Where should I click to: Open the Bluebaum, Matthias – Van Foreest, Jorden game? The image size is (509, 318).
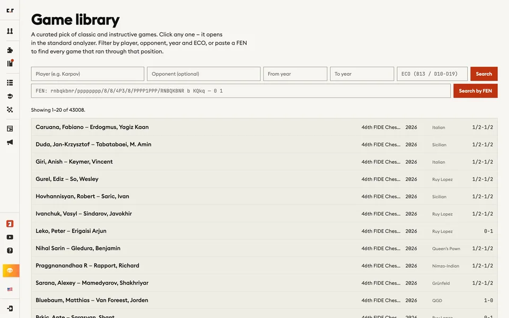(264, 300)
